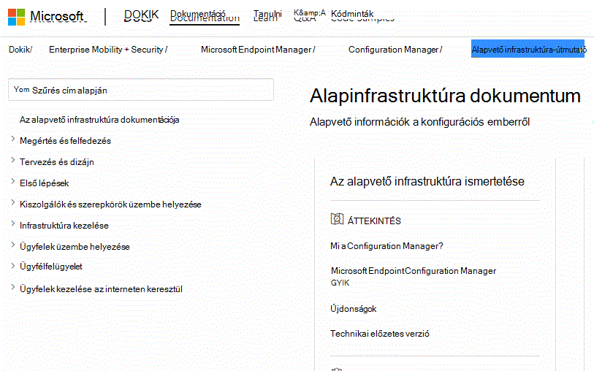594x371 pixels.
Task: Expand Tervezés és dizájn chevron
Action: coord(13,160)
